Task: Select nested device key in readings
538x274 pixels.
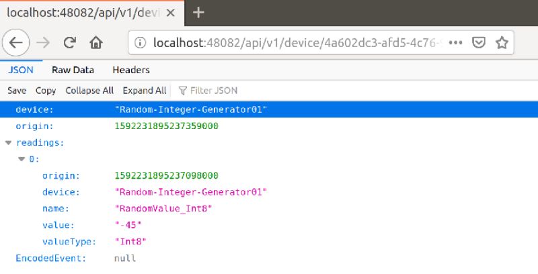Action: coord(61,192)
